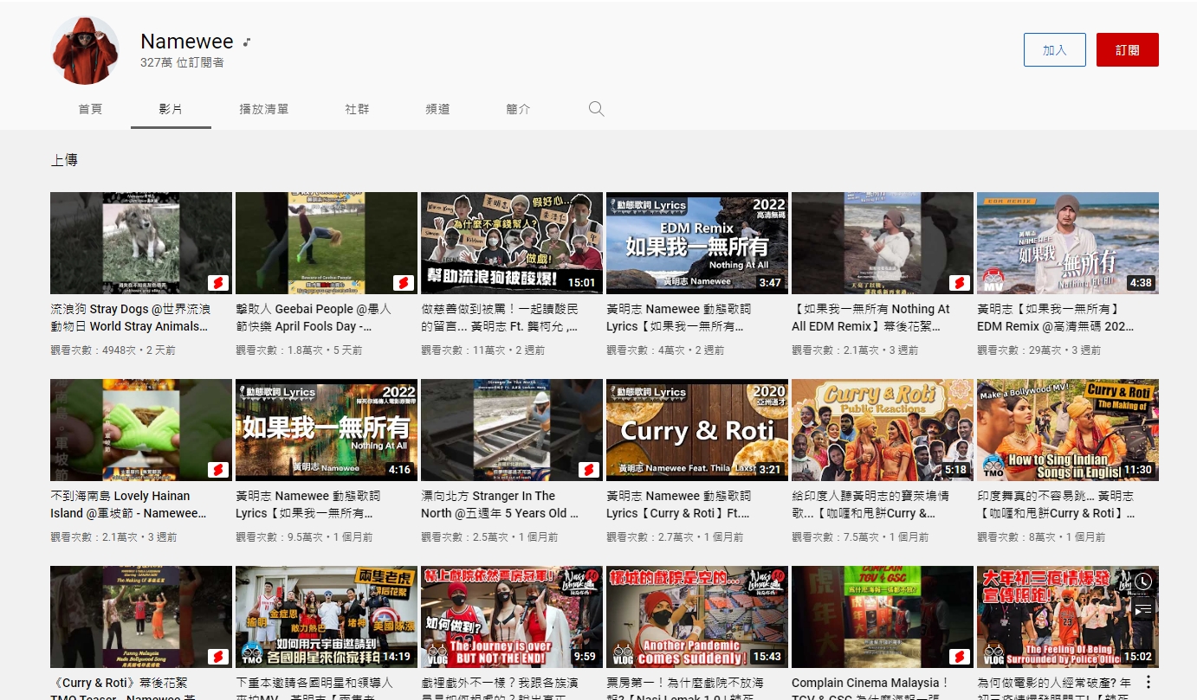Click Shorts badge on Nothing At All 幕後花絮 thumbnail
This screenshot has width=1197, height=700.
pos(960,283)
